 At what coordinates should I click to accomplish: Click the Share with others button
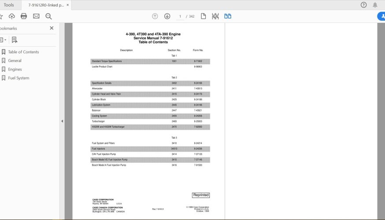coord(381,16)
